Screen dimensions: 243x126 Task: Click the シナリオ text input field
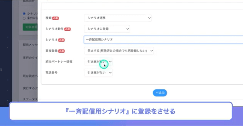point(162,40)
